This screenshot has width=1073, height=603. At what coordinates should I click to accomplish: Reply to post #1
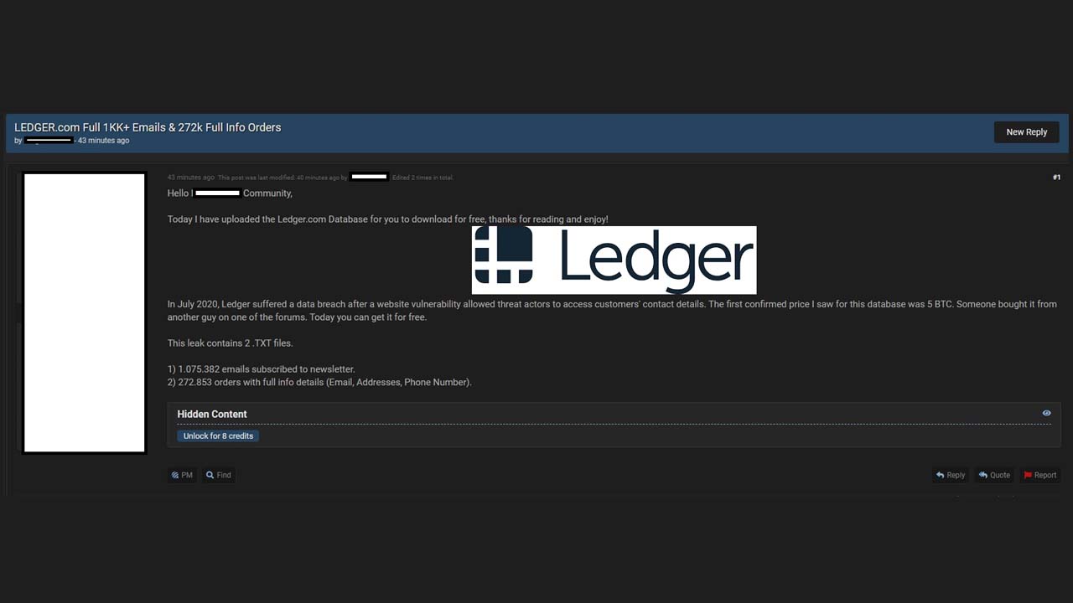pos(951,475)
